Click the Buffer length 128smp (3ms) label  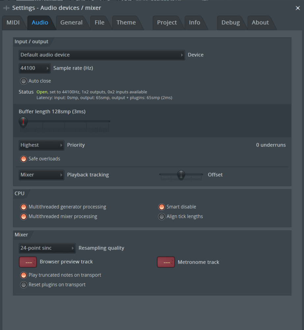(x=52, y=112)
